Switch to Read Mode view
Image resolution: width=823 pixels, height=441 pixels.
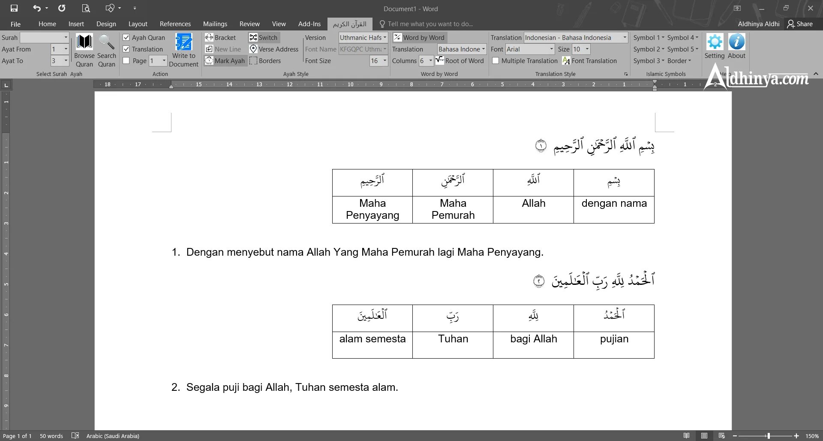(687, 436)
